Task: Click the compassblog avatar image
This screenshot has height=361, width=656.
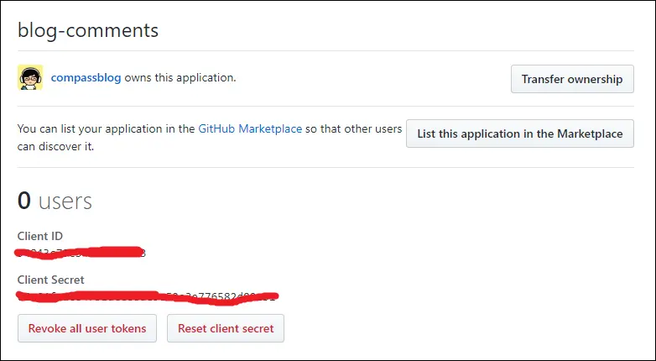Action: pyautogui.click(x=30, y=77)
